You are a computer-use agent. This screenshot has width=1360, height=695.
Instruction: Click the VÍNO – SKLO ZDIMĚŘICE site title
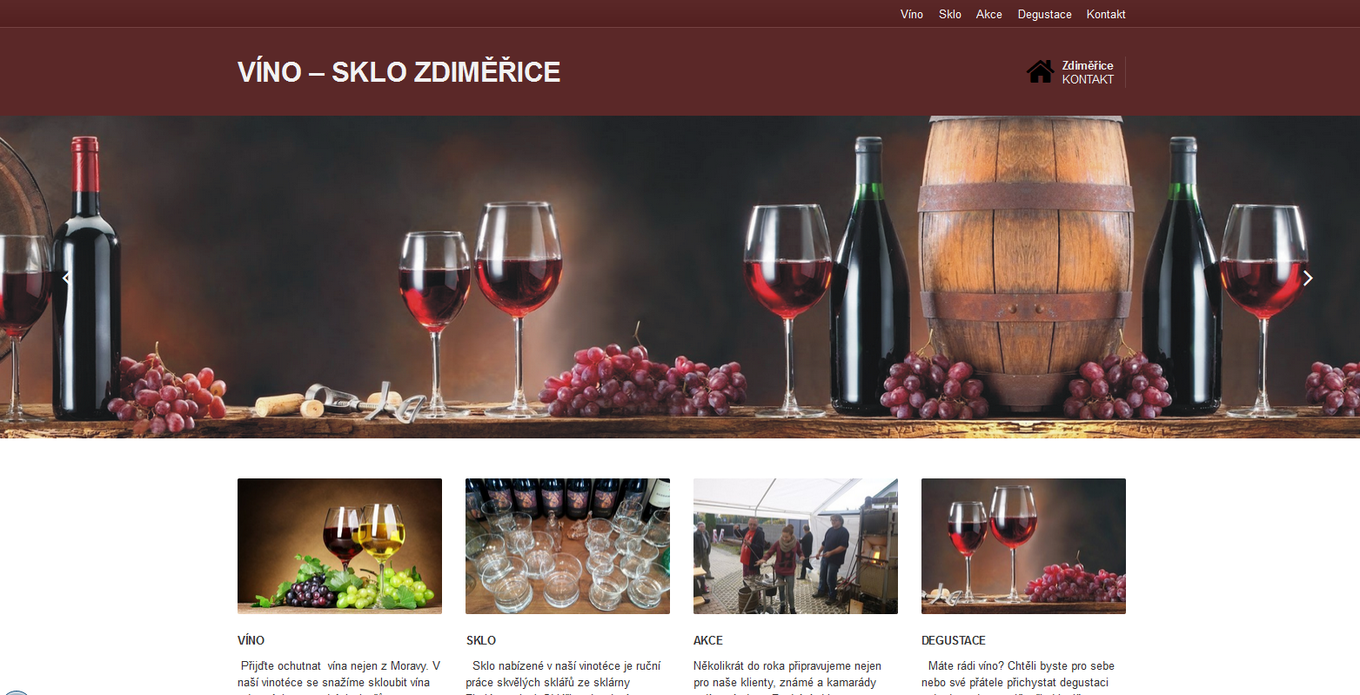pos(399,71)
